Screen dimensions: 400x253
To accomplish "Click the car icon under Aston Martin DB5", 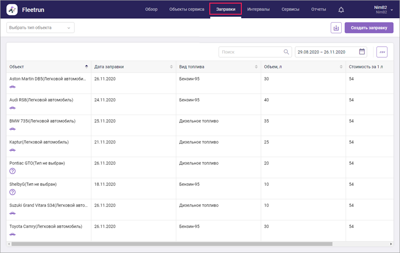I will pos(12,87).
